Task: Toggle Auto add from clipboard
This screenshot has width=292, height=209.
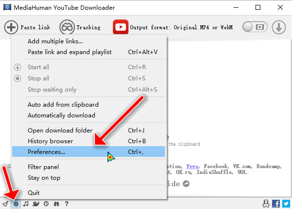Action: (x=89, y=105)
